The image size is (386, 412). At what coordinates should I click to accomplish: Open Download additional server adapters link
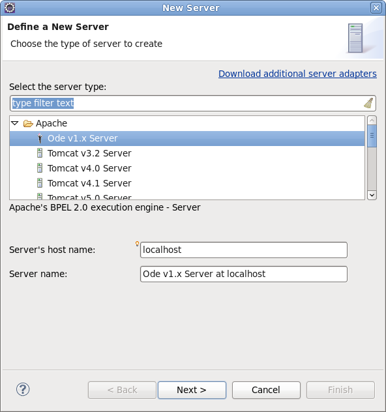[297, 74]
